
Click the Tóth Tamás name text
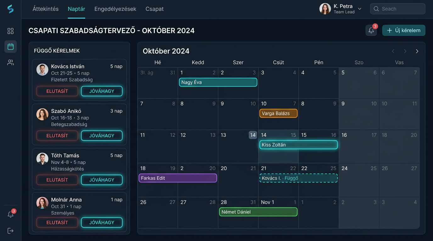[x=65, y=155]
